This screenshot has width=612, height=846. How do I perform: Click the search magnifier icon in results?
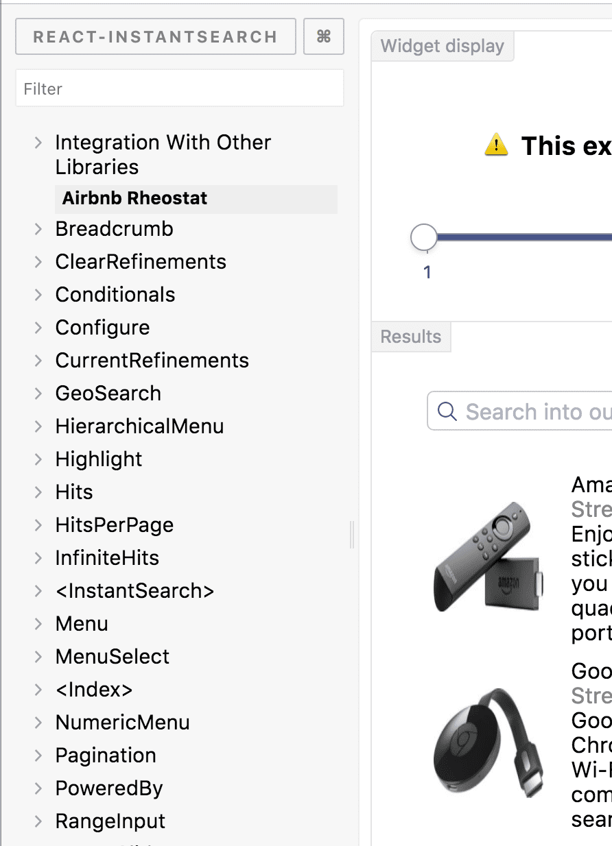point(447,411)
